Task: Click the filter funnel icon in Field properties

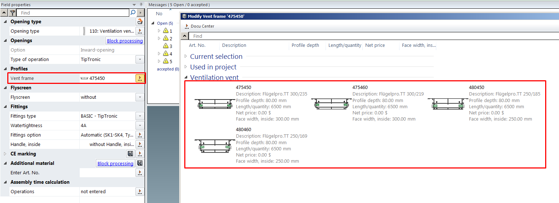Action: coord(12,13)
